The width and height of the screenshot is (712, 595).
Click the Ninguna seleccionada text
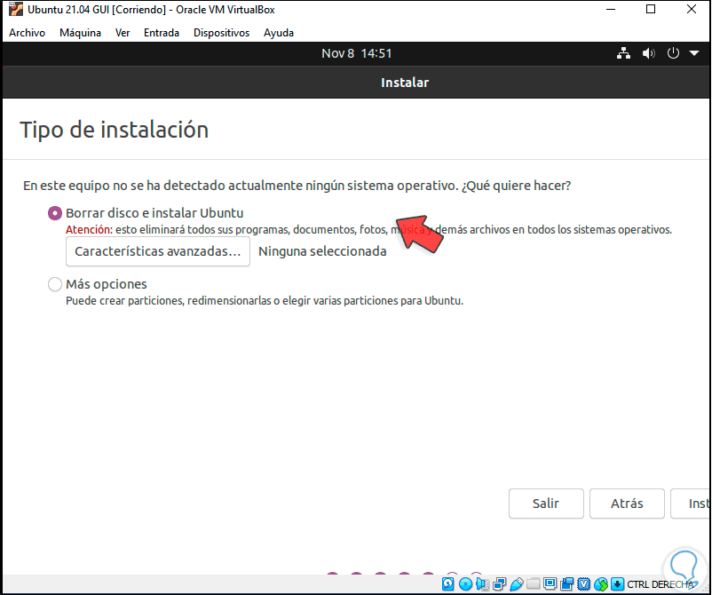click(322, 251)
